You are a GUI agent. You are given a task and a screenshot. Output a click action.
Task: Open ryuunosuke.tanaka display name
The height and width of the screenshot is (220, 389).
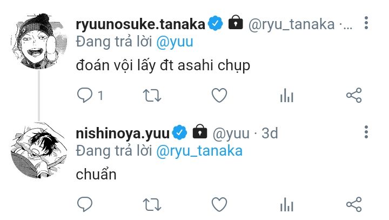[140, 24]
